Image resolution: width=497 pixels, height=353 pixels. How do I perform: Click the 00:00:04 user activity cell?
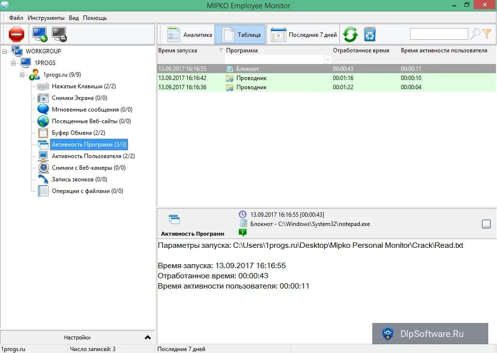[x=411, y=87]
